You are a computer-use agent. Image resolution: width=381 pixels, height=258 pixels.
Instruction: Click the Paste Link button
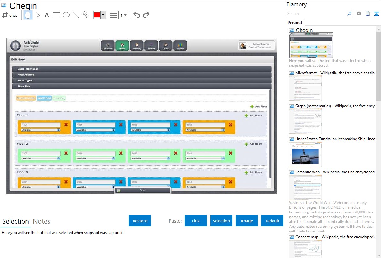(196, 221)
